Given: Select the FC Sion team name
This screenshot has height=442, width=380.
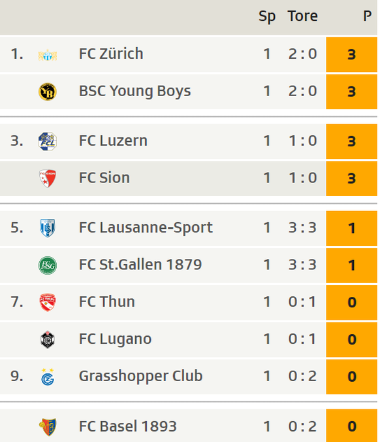Looking at the screenshot, I should click(x=104, y=178).
